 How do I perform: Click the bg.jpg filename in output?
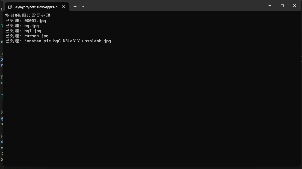(x=32, y=26)
